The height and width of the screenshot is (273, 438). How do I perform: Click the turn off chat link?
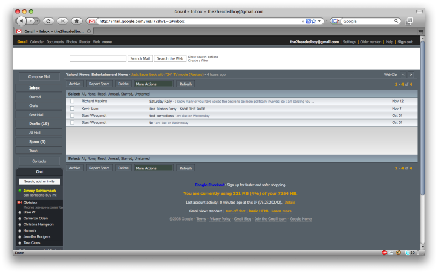pyautogui.click(x=235, y=211)
